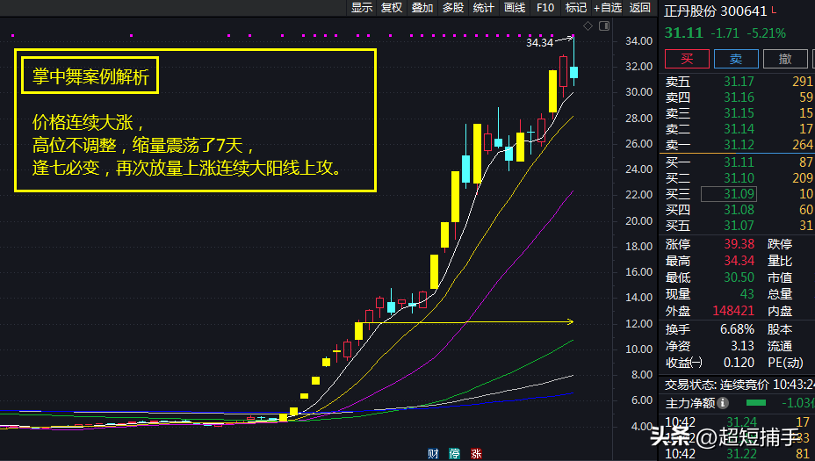Click the blue 卖 sell button
The height and width of the screenshot is (461, 815).
(x=736, y=59)
